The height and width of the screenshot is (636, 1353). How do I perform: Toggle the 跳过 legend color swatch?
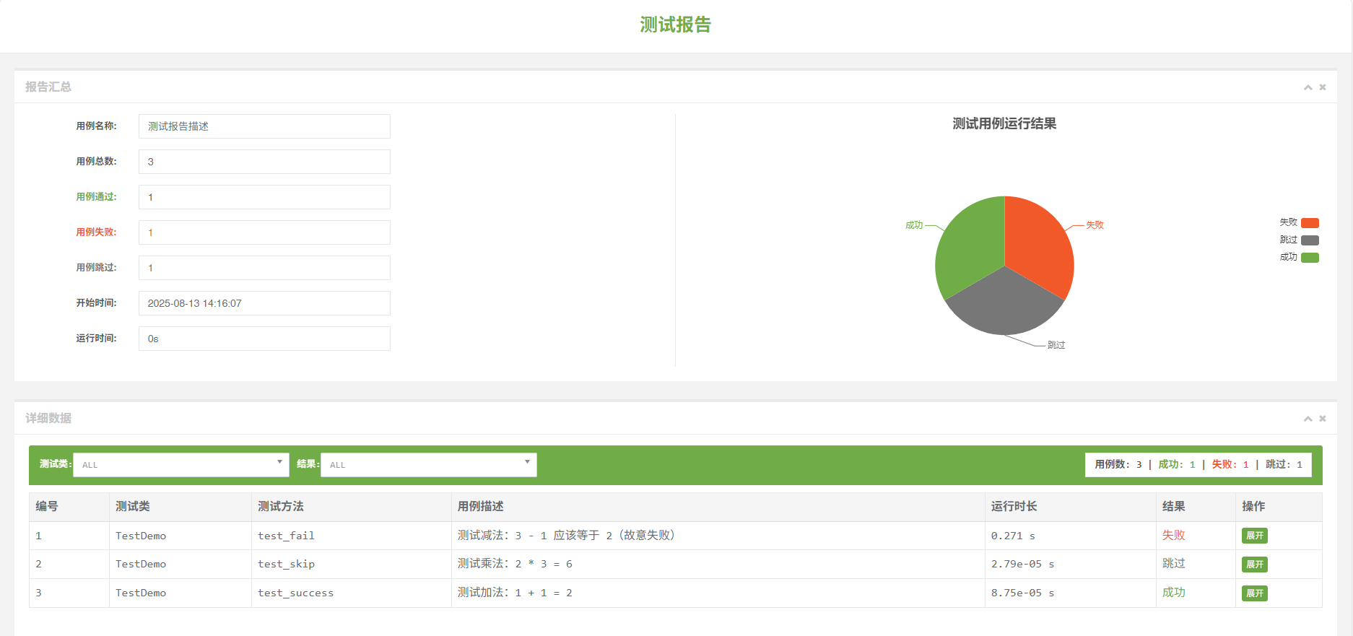pos(1310,240)
